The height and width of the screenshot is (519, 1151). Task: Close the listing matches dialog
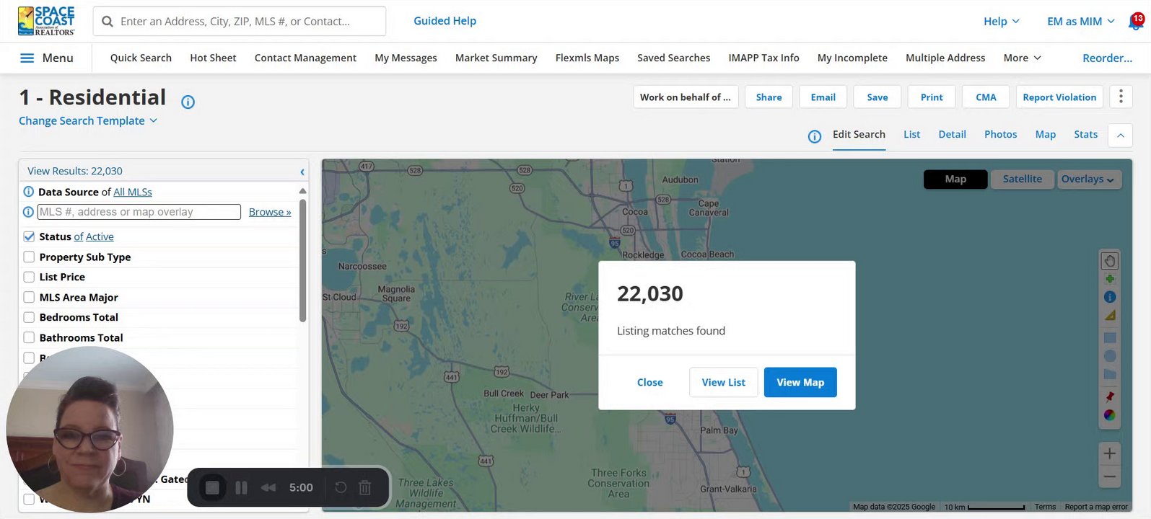(649, 382)
